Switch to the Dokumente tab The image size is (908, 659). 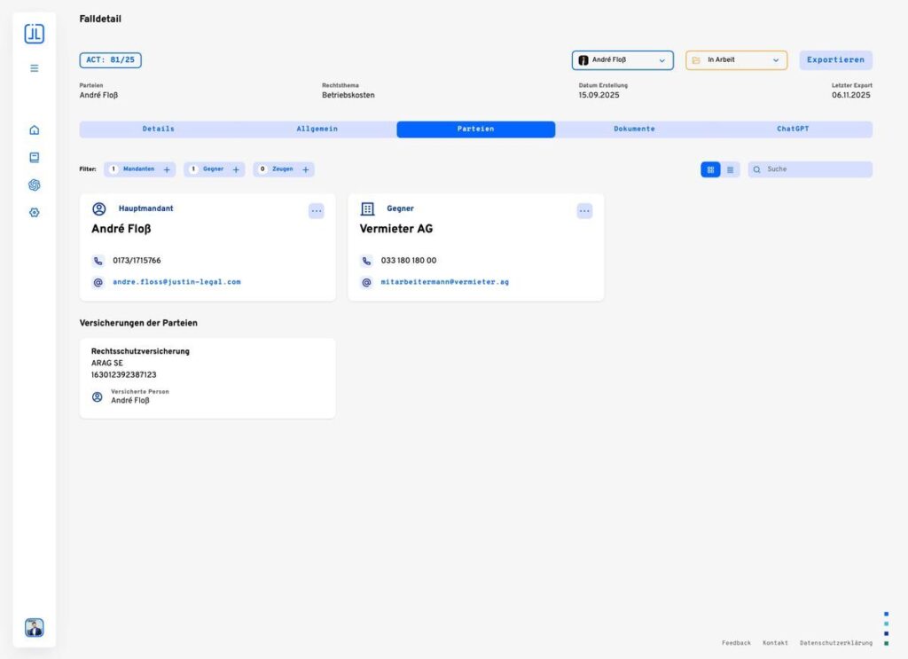click(634, 129)
